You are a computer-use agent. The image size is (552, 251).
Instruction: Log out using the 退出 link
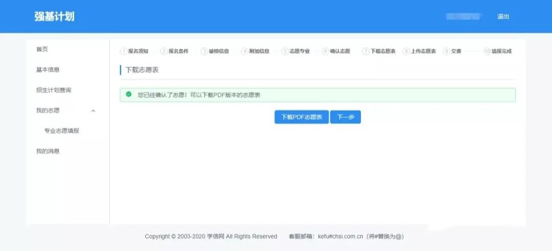tap(503, 16)
